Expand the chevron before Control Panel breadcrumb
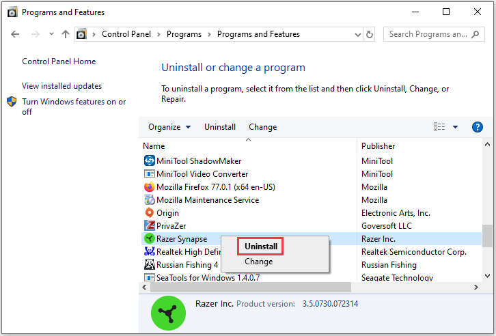The image size is (496, 336). coord(94,34)
